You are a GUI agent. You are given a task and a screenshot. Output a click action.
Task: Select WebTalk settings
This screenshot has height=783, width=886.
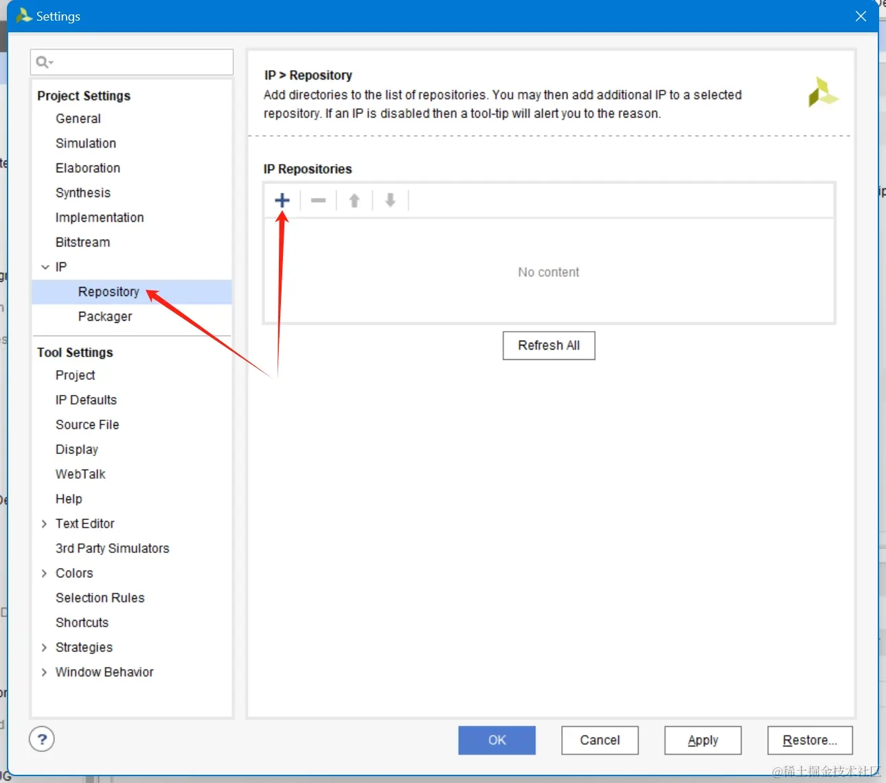coord(80,475)
